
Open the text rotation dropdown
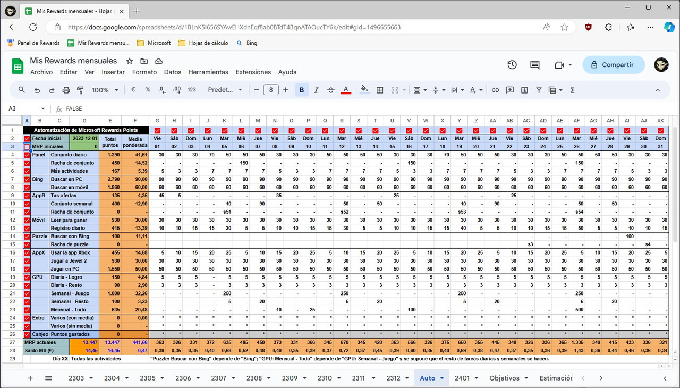pos(477,90)
